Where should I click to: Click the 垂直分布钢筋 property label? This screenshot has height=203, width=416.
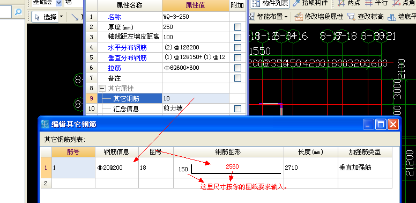(x=128, y=57)
